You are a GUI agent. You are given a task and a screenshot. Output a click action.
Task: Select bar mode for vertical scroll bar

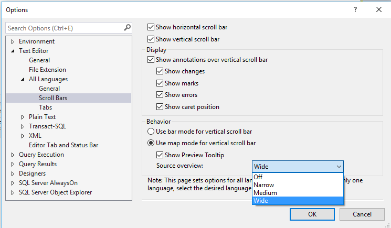click(x=151, y=132)
